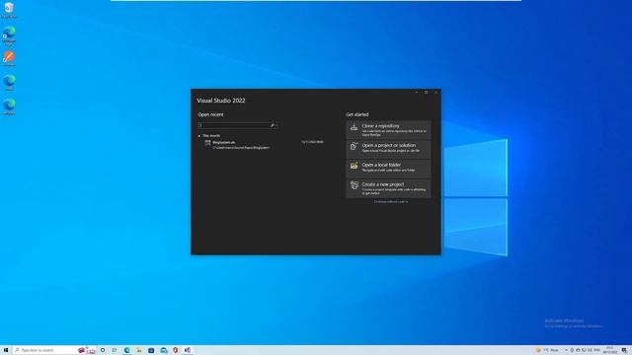Image resolution: width=632 pixels, height=355 pixels.
Task: Open the notification center icon
Action: click(x=624, y=350)
